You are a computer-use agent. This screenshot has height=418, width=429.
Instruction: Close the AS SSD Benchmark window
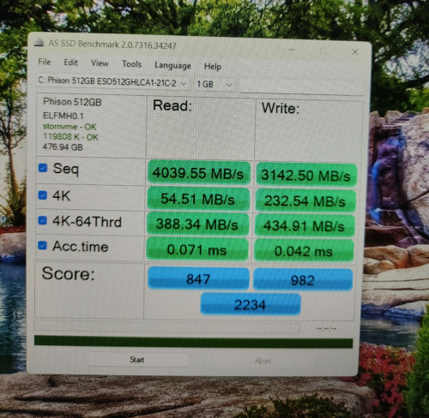[355, 52]
